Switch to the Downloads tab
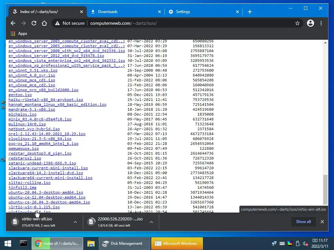 [x=126, y=12]
